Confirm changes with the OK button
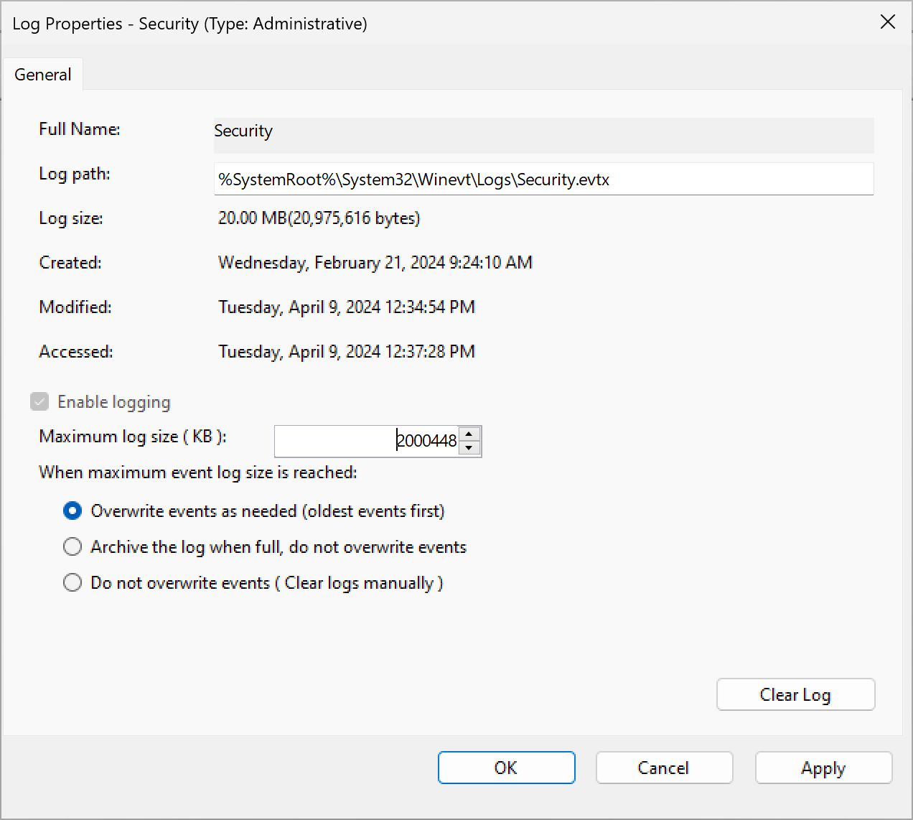This screenshot has width=913, height=820. tap(506, 768)
